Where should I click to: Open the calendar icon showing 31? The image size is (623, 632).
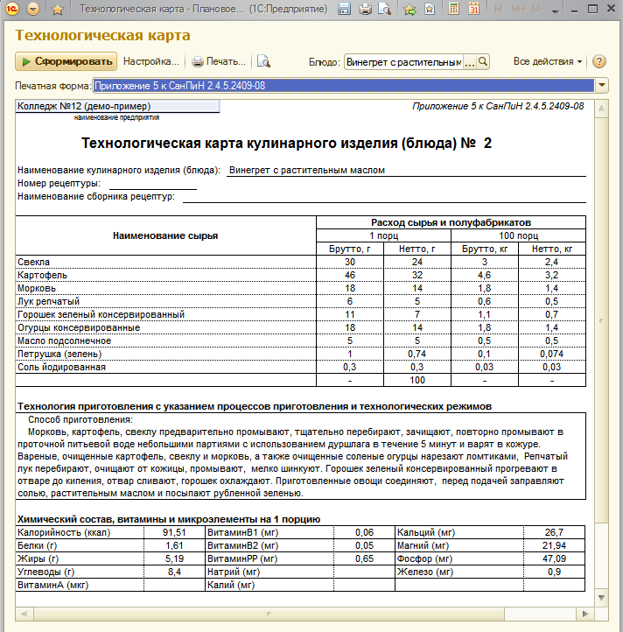[474, 9]
